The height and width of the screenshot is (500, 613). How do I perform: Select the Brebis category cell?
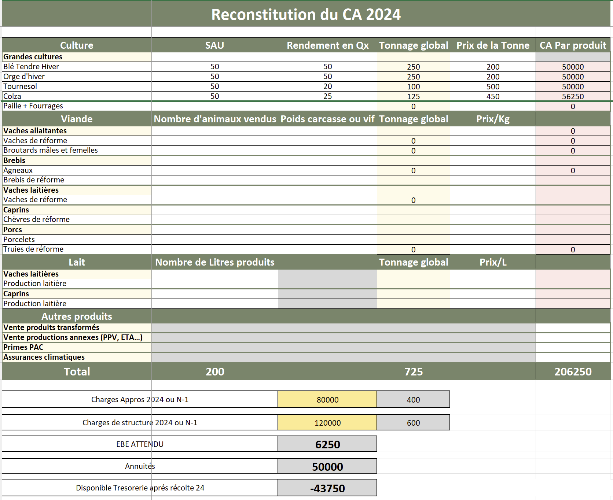[77, 160]
